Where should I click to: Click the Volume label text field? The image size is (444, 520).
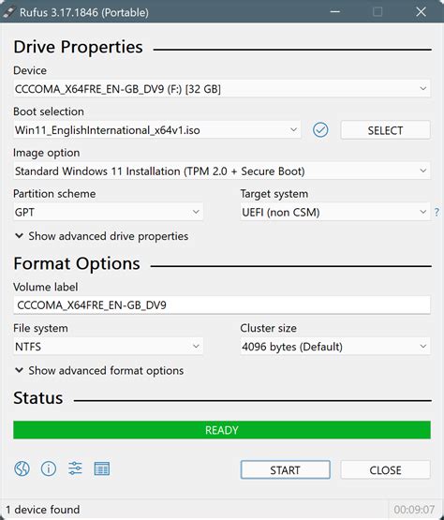[222, 305]
